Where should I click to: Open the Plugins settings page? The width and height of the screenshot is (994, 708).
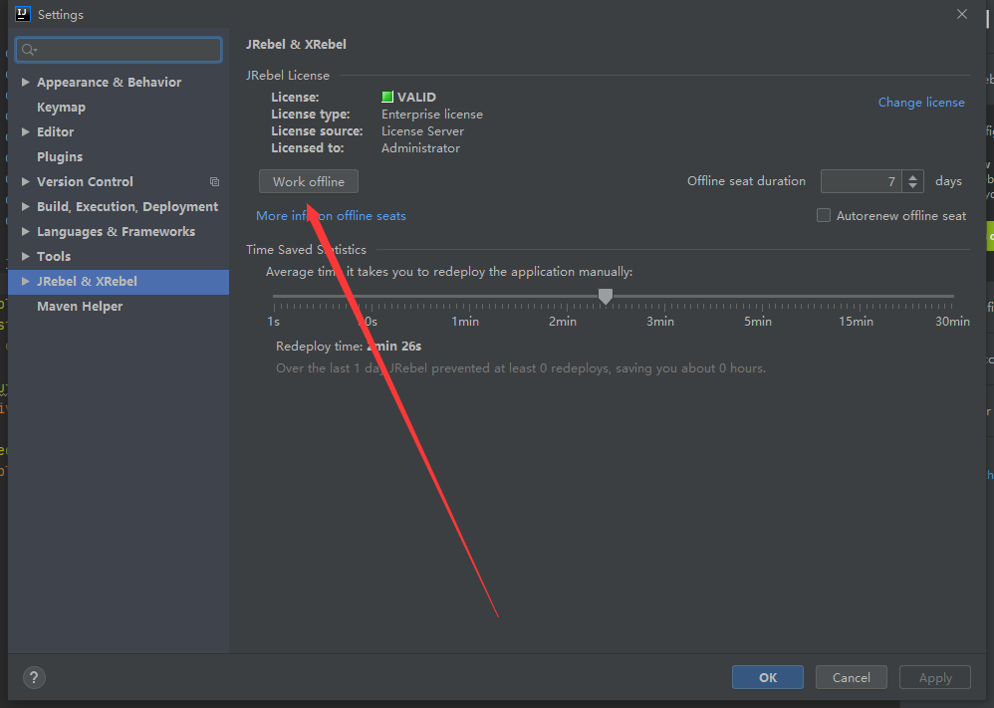[60, 156]
